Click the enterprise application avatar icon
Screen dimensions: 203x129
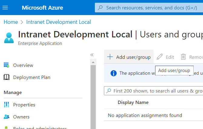[9, 38]
